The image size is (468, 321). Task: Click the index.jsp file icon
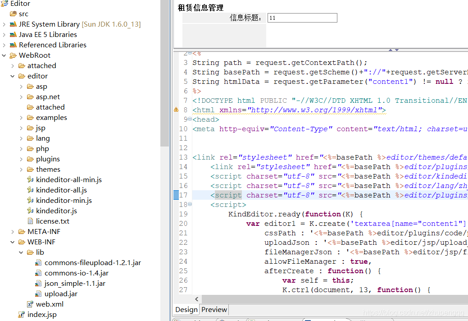22,314
